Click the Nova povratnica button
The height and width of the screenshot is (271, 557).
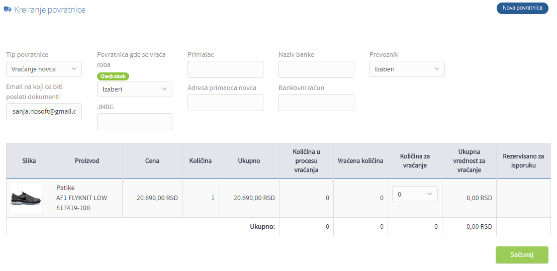pos(522,8)
